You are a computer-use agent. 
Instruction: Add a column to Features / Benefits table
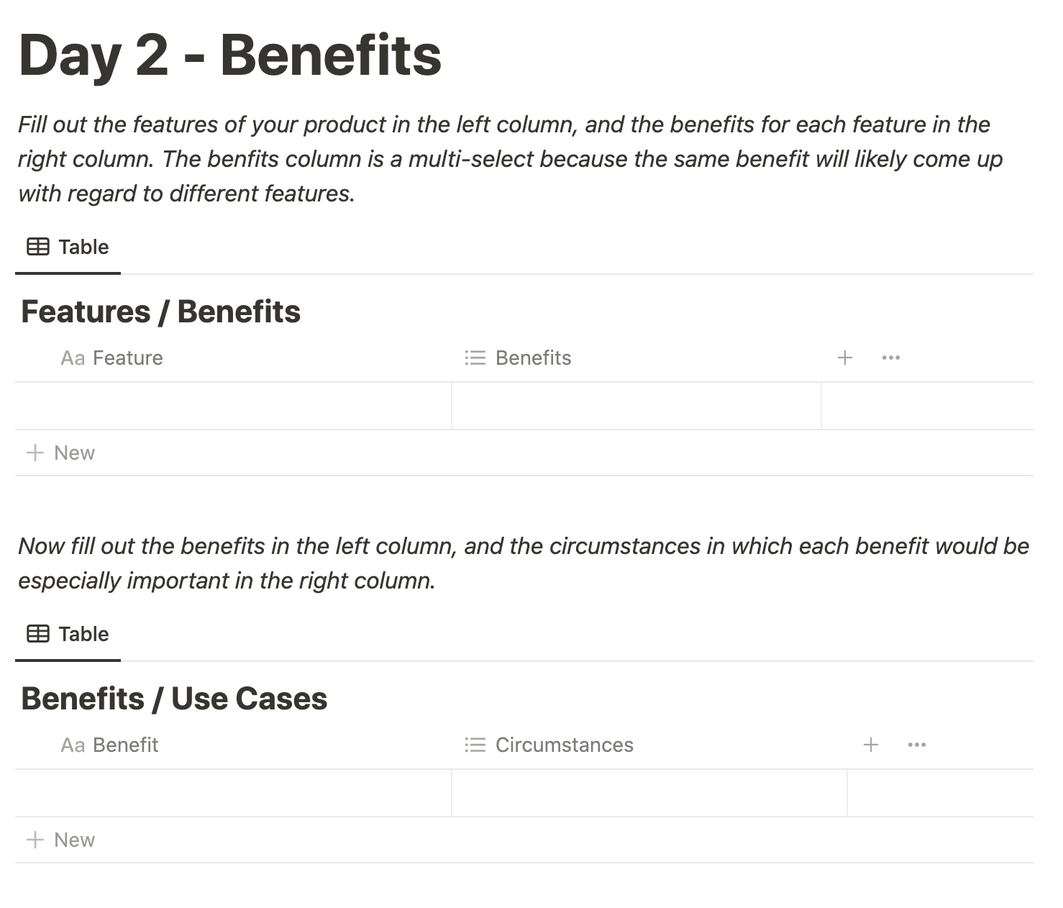click(845, 358)
